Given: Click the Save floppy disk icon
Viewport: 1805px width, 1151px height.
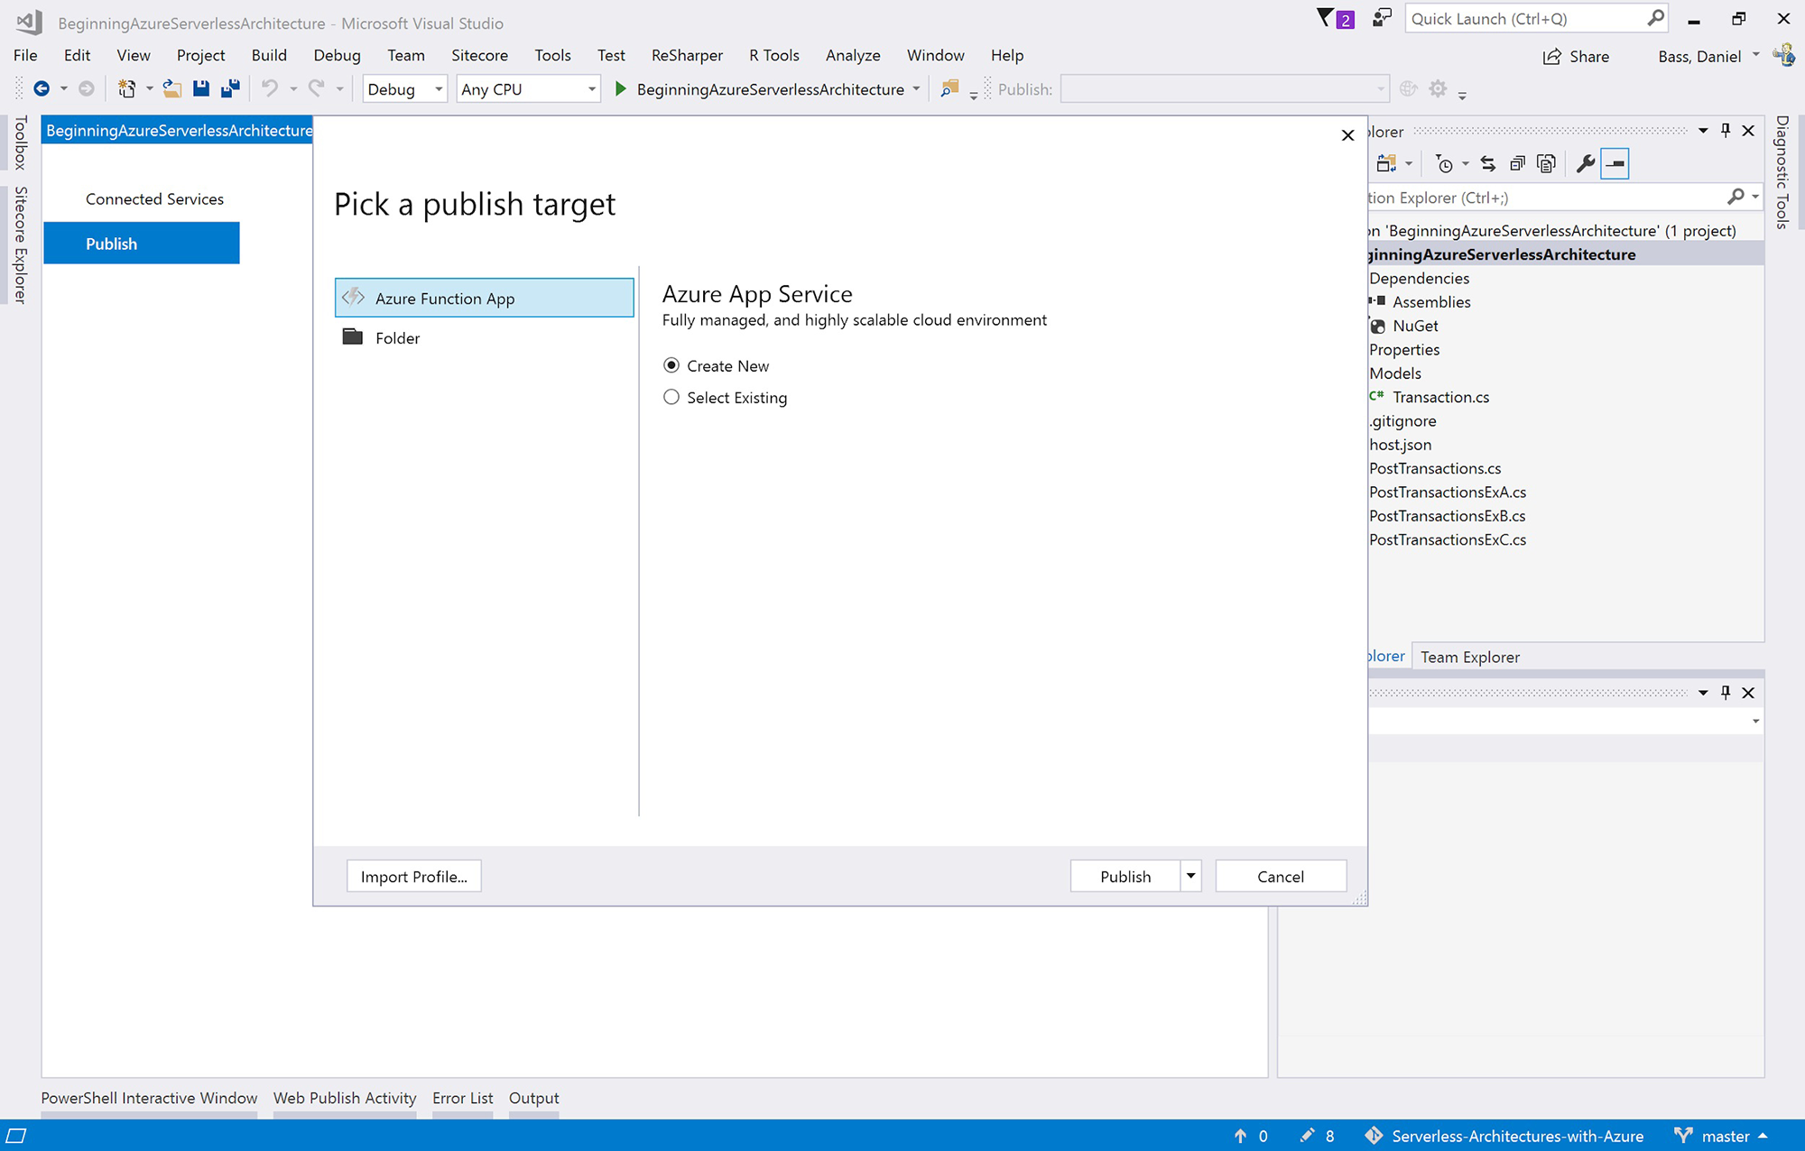Looking at the screenshot, I should (201, 88).
